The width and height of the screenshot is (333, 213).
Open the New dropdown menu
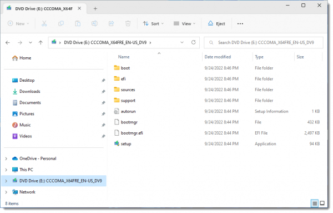(18, 23)
